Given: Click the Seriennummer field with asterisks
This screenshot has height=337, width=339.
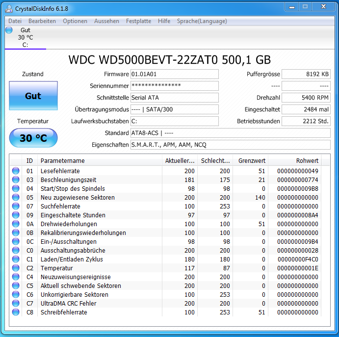Looking at the screenshot, I should tap(175, 86).
